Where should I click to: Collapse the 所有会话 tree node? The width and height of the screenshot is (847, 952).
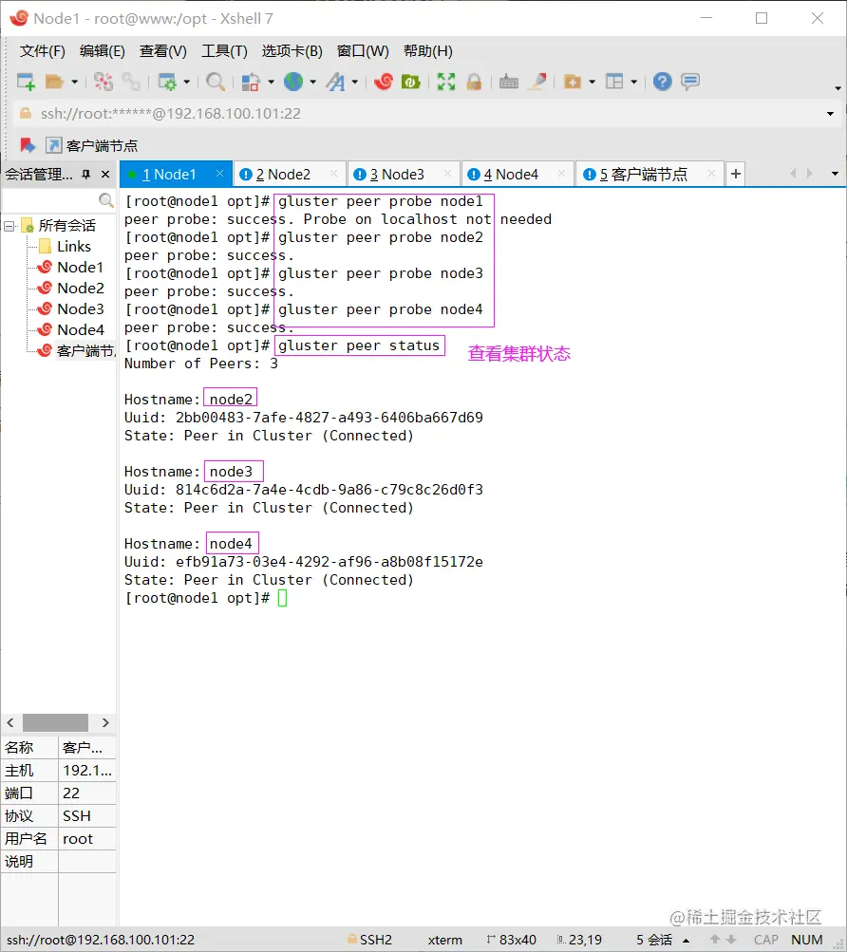(9, 227)
